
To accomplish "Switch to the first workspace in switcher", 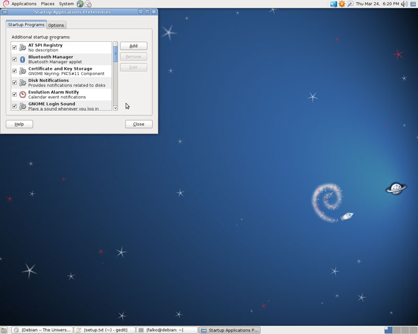I will click(388, 330).
